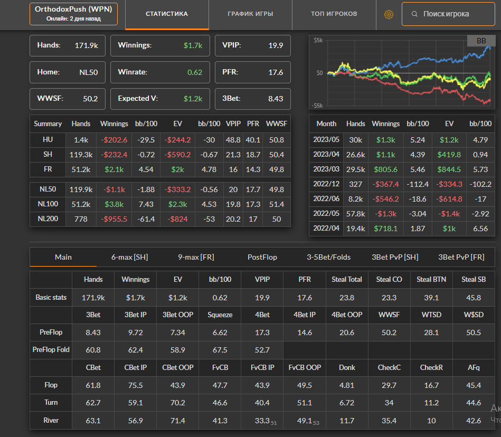Toggle the BB switch on the chart

click(x=481, y=41)
